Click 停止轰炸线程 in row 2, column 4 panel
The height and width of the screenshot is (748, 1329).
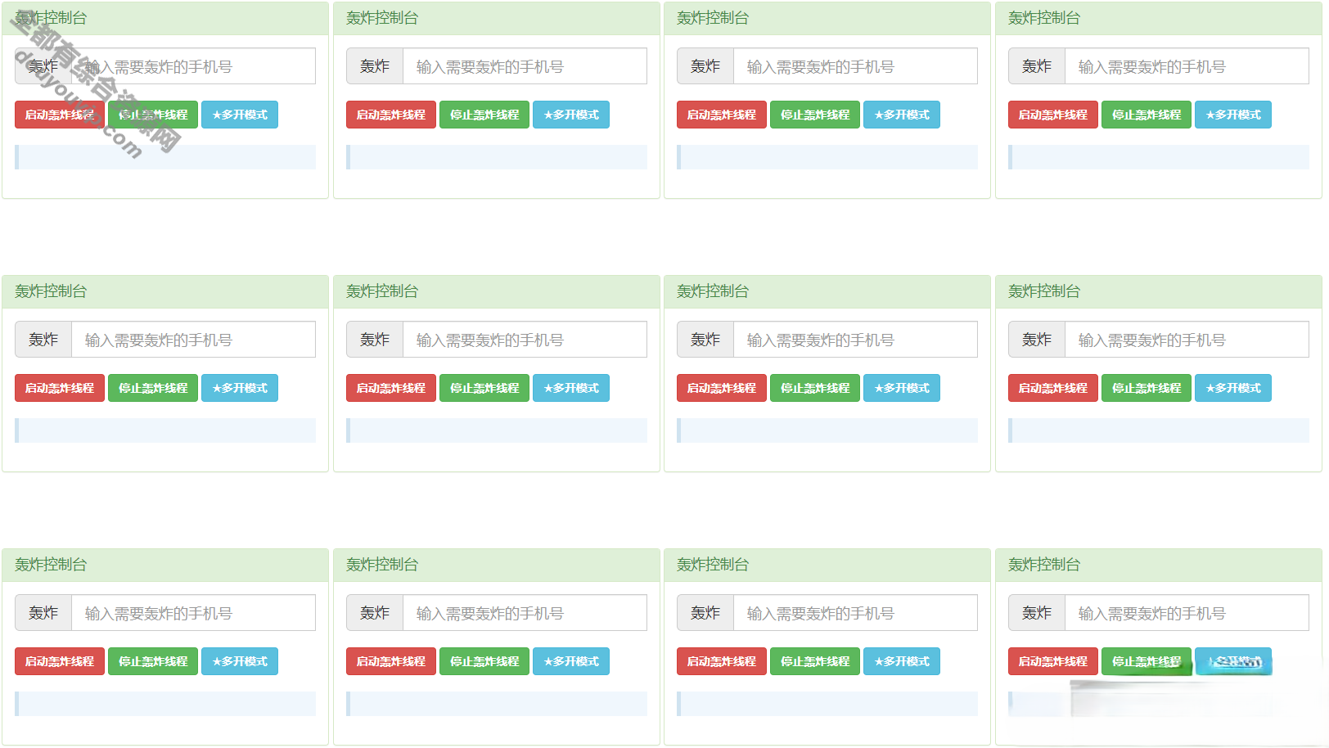pos(1147,388)
